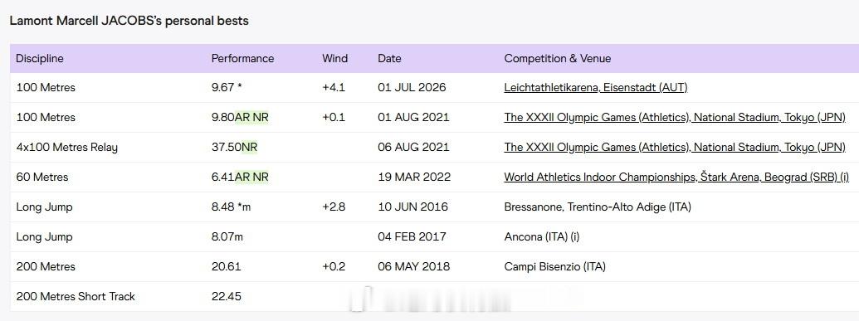Viewport: 859px width, 321px height.
Task: Click the Performance column header
Action: point(242,58)
